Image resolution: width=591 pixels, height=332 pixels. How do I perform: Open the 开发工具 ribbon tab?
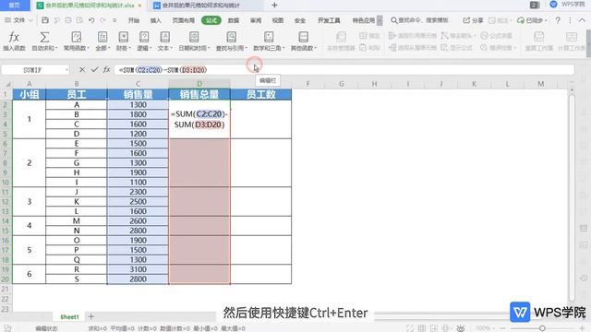[329, 20]
